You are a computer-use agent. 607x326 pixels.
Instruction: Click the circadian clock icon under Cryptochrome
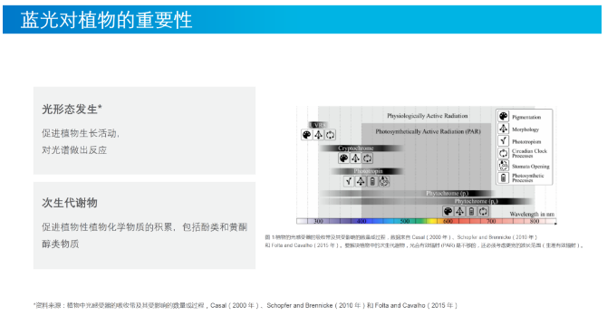click(368, 158)
